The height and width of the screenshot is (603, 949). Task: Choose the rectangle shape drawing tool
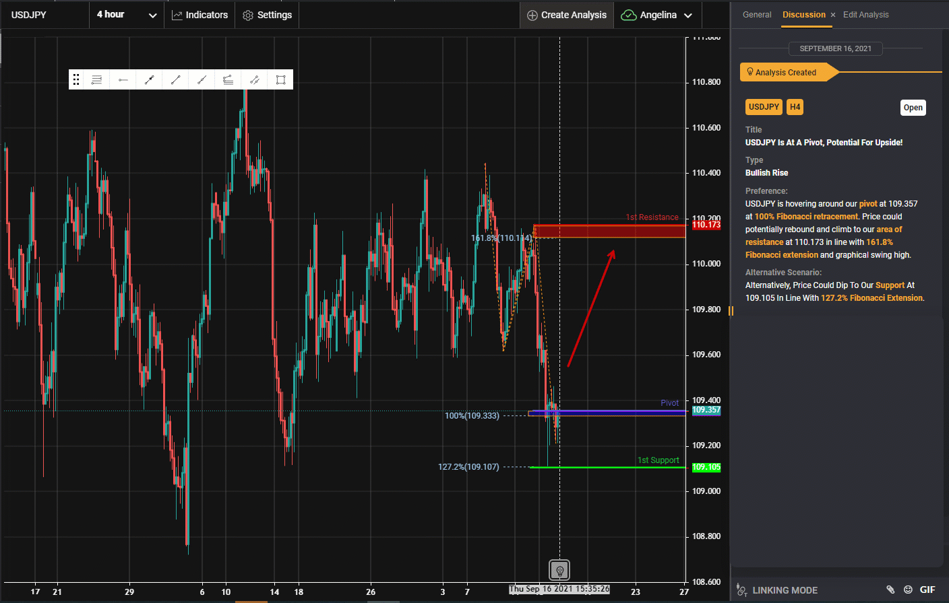(280, 80)
